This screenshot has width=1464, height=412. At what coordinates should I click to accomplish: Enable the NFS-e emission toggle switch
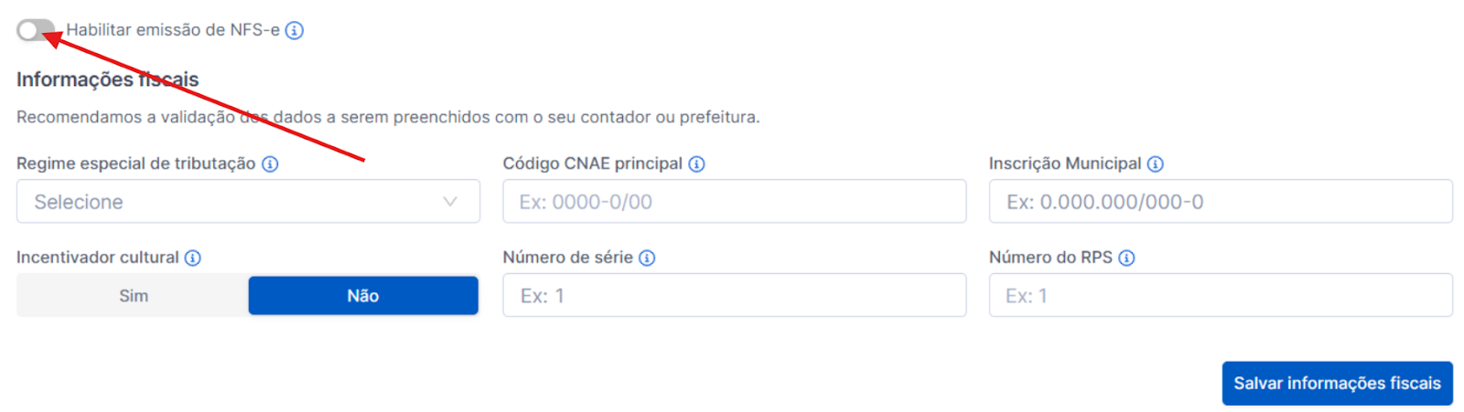click(35, 31)
